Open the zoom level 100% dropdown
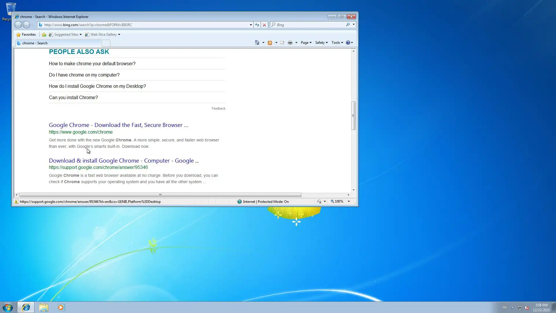Image resolution: width=556 pixels, height=313 pixels. pyautogui.click(x=349, y=201)
